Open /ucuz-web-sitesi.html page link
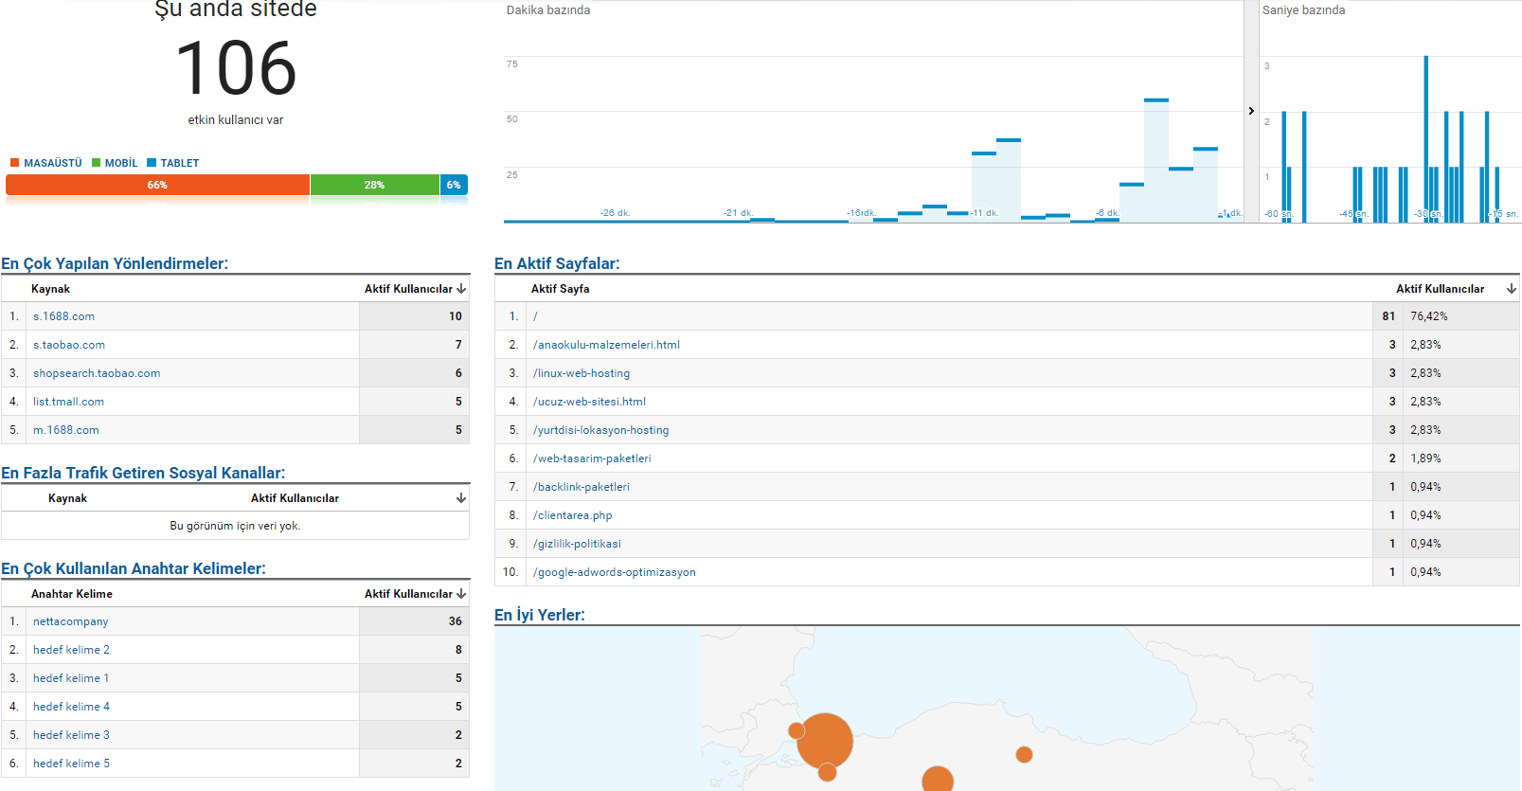Image resolution: width=1522 pixels, height=791 pixels. point(589,402)
